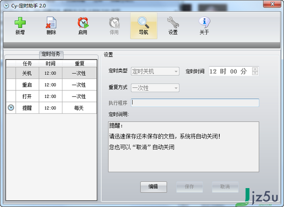Screen dimensions: 284x207
Task: Close the Cy-定时助手 window
Action: coord(272,4)
